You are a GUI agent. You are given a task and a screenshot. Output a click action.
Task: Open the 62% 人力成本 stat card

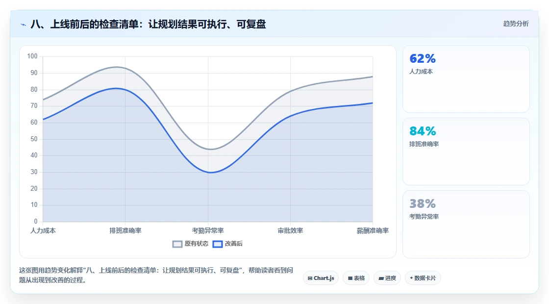coord(466,79)
